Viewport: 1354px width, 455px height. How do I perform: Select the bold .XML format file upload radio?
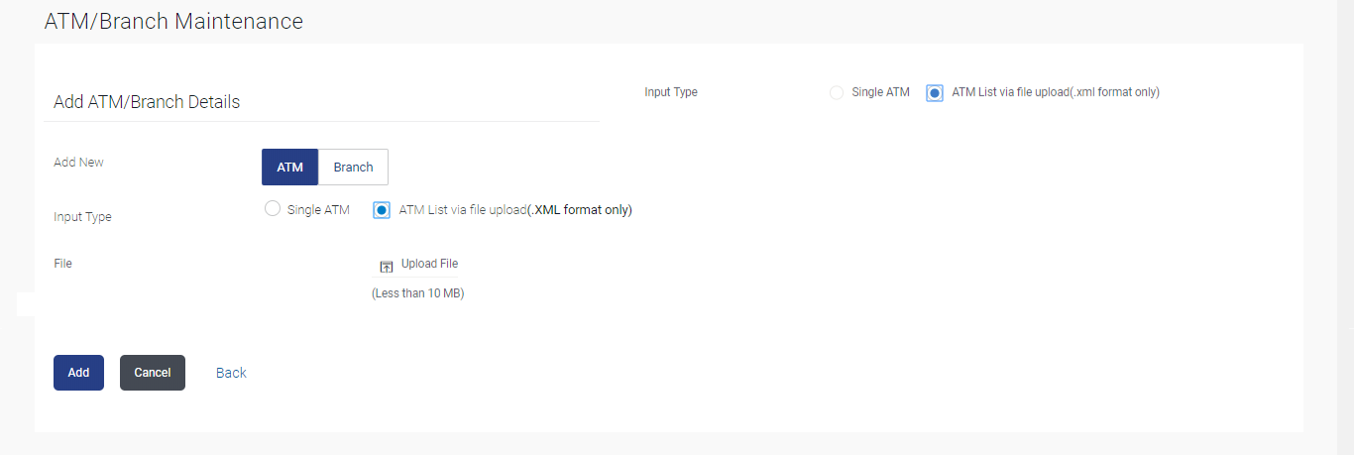[382, 210]
